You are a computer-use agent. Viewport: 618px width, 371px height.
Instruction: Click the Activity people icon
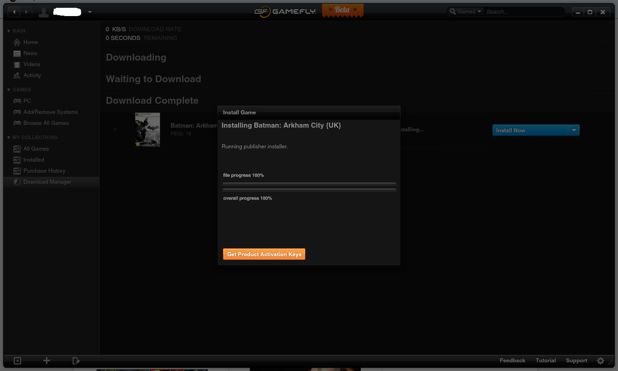[17, 75]
